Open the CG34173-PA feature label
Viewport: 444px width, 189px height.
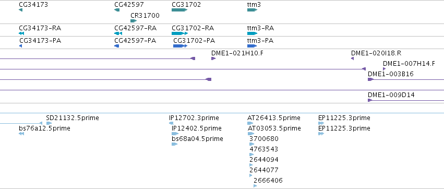click(x=40, y=41)
